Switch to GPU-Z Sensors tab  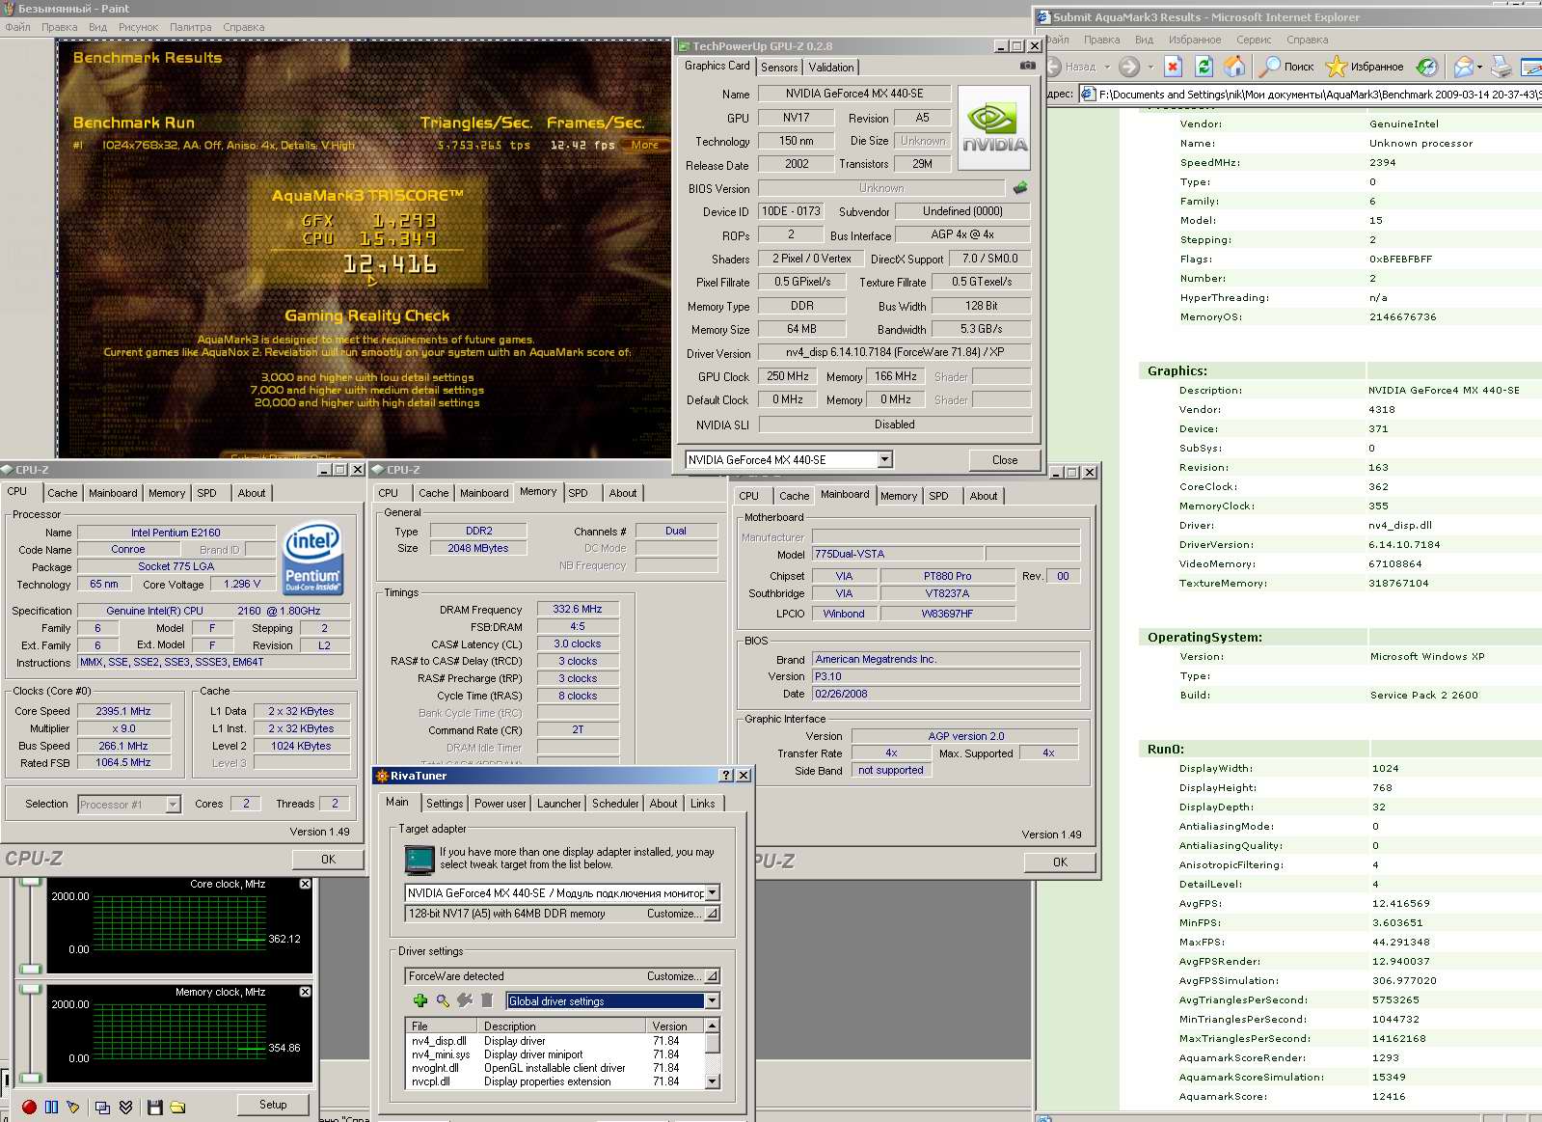pos(779,68)
